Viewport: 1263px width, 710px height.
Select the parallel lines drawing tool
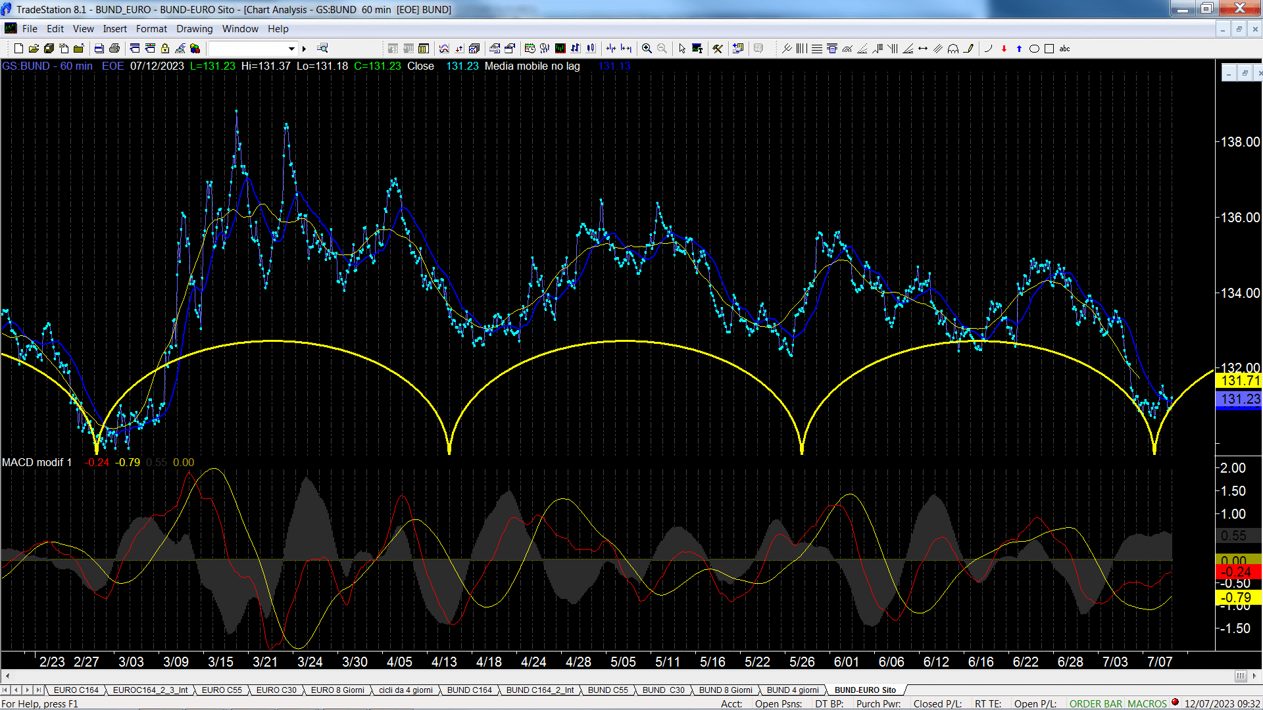click(x=938, y=48)
